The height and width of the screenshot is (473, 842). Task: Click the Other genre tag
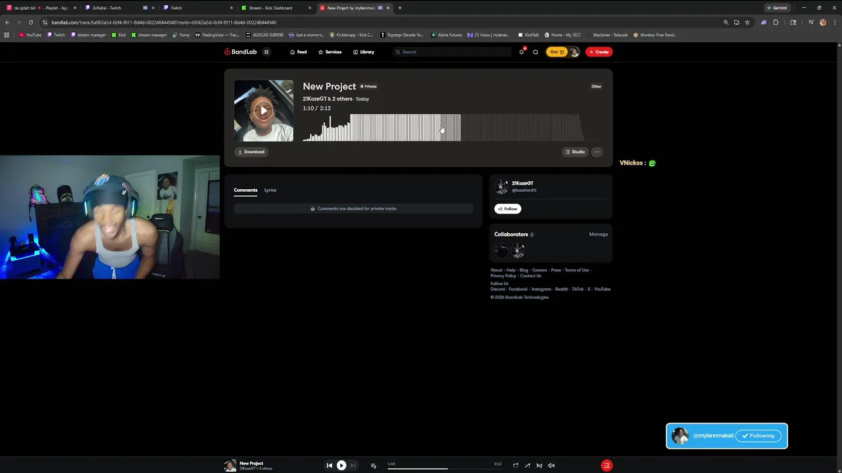point(596,86)
